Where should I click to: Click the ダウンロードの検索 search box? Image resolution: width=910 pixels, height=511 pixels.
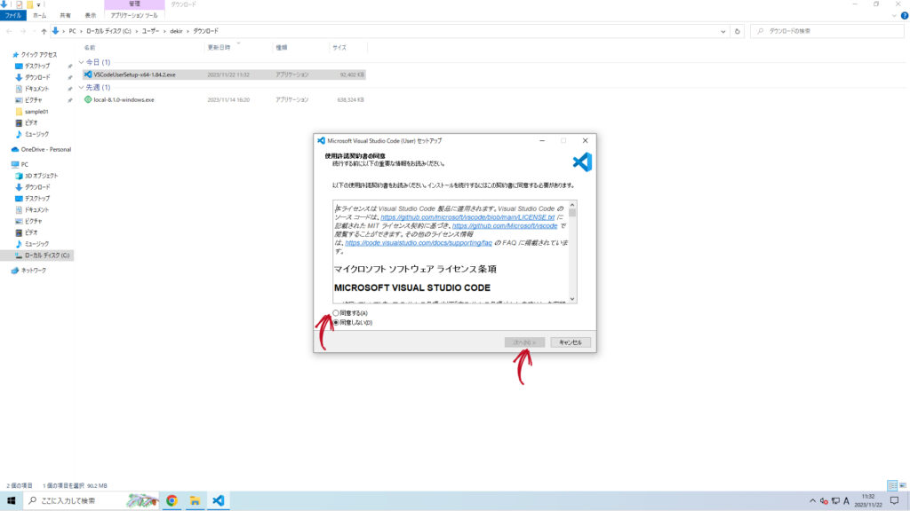827,31
